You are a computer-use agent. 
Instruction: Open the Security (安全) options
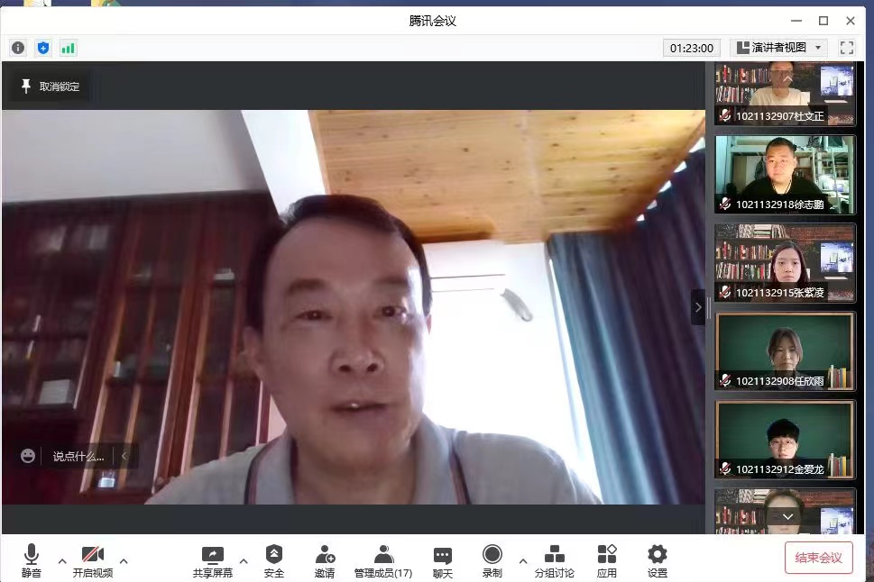(274, 560)
